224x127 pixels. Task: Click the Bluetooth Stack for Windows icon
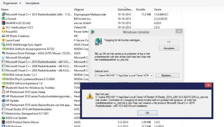pos(3,87)
